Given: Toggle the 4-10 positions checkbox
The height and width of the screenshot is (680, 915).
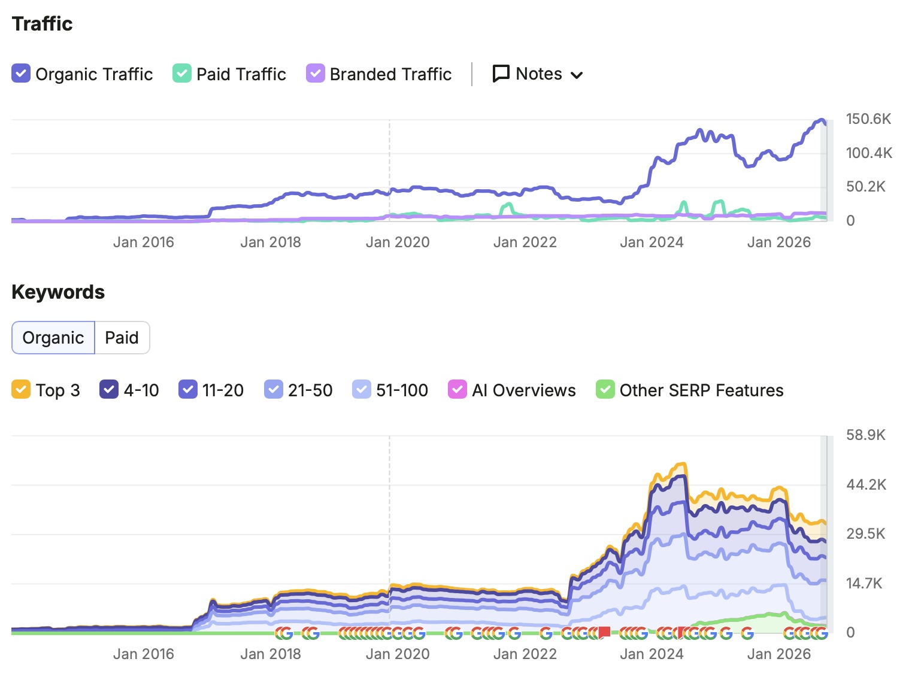Looking at the screenshot, I should point(109,390).
